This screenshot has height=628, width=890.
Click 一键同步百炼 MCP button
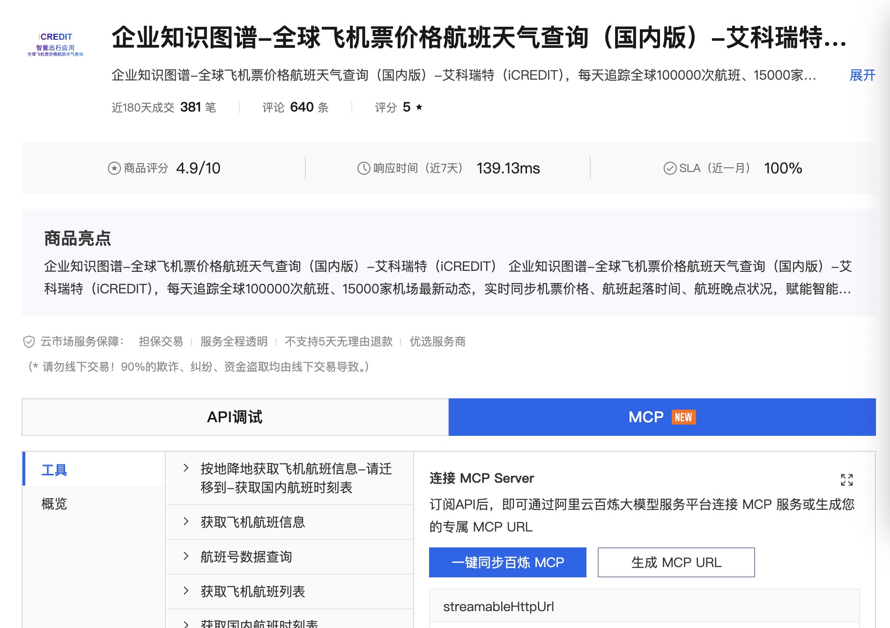pyautogui.click(x=508, y=562)
